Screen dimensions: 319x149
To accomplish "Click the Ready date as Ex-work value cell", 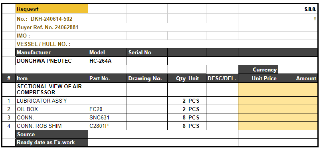I will [163, 143].
